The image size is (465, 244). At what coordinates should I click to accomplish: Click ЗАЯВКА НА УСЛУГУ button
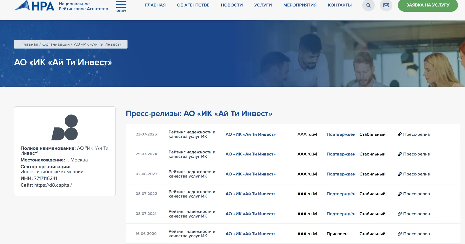428,5
